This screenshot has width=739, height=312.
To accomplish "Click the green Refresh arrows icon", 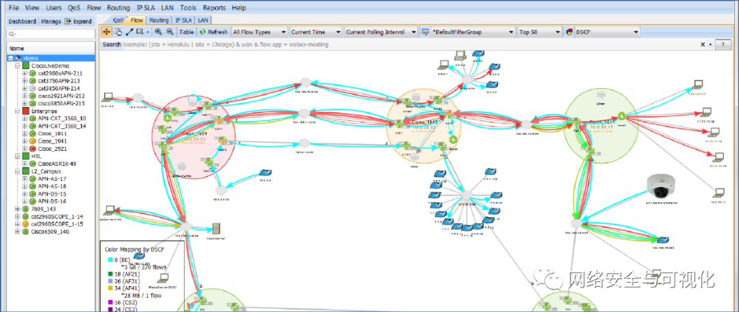I will [x=203, y=32].
